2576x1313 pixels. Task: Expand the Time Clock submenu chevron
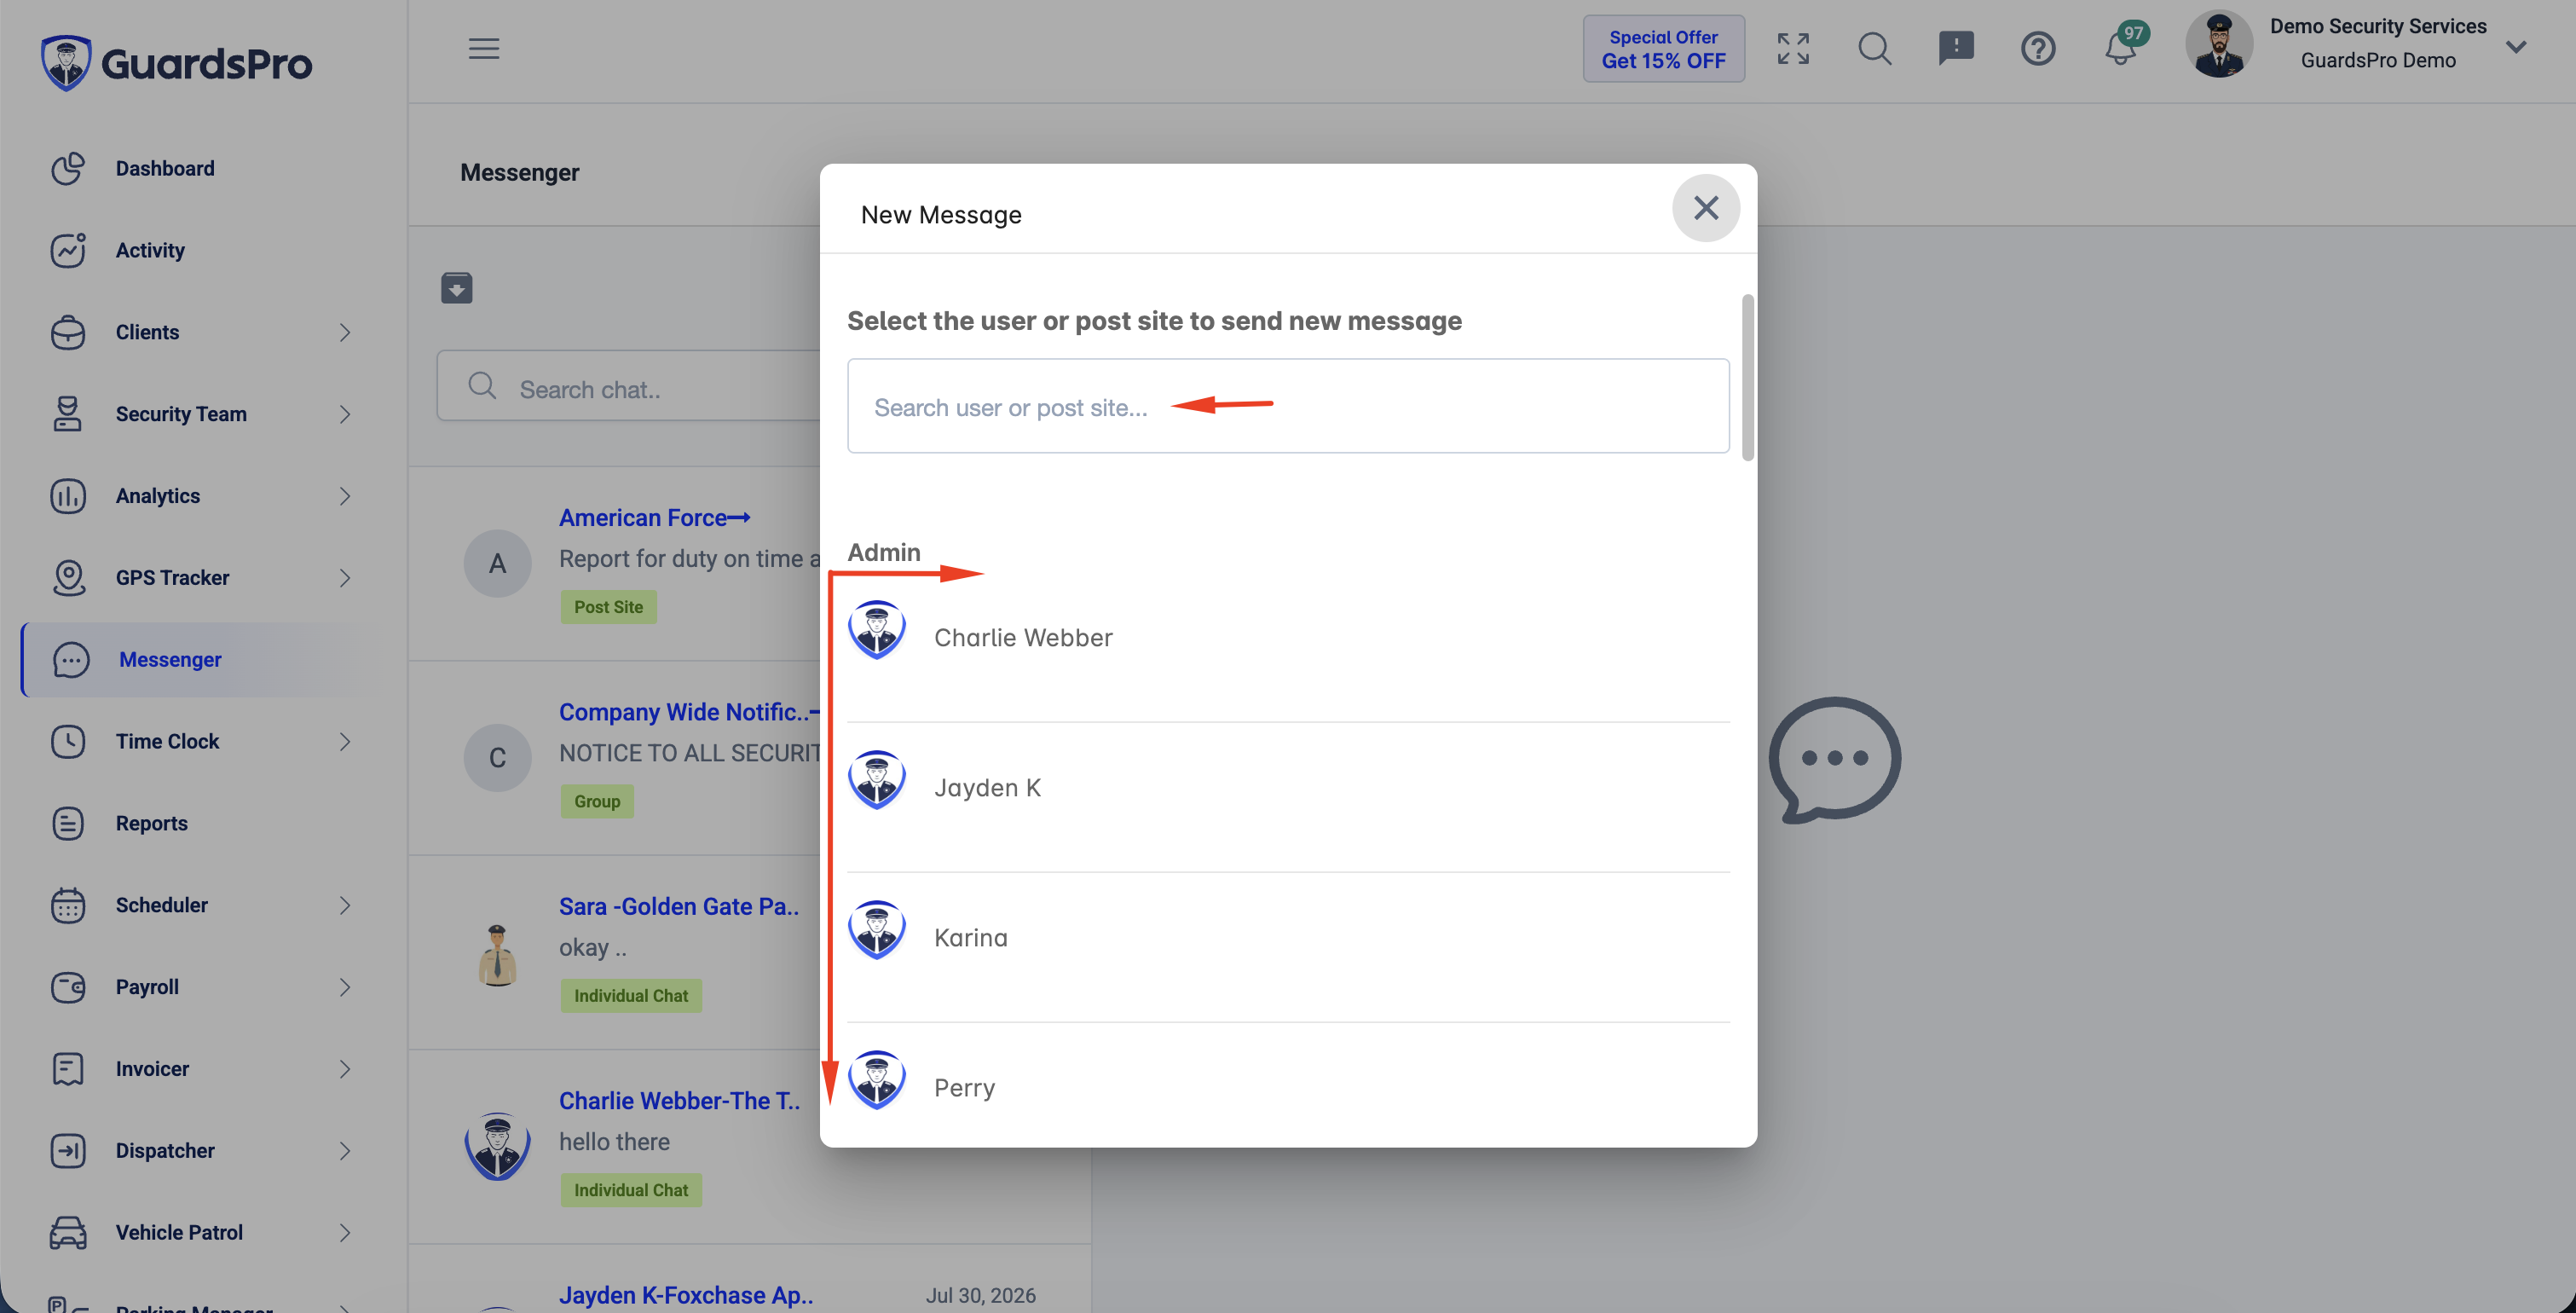(345, 741)
